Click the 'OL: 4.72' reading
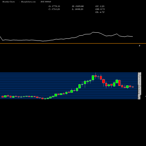 click(100, 12)
